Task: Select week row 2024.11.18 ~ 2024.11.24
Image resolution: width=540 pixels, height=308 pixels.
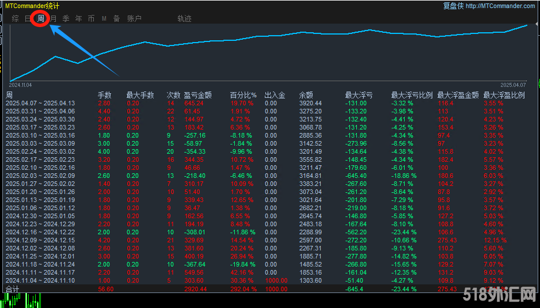Action: tap(270, 265)
